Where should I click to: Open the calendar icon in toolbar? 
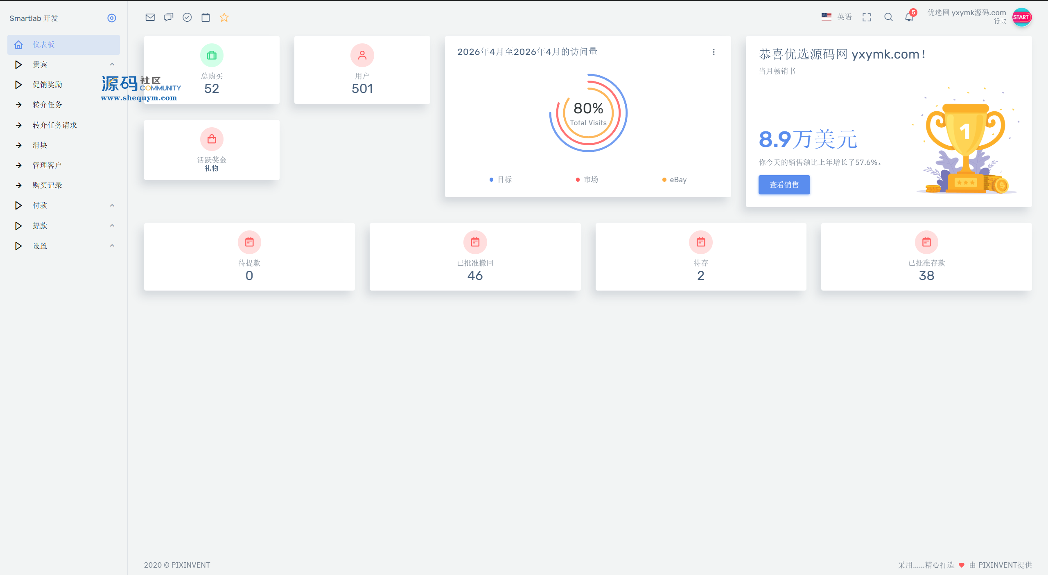pyautogui.click(x=206, y=17)
